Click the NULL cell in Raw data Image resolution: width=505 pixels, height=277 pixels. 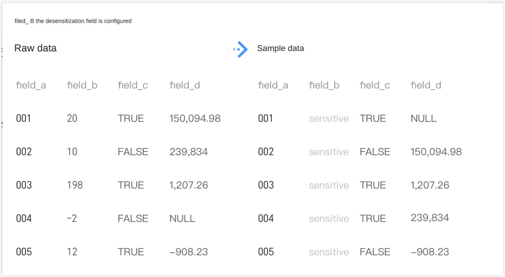(183, 218)
